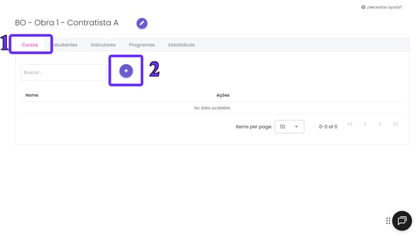Viewport: 417px width, 236px height.
Task: Click the pencil edit icon beside the title
Action: pyautogui.click(x=142, y=23)
